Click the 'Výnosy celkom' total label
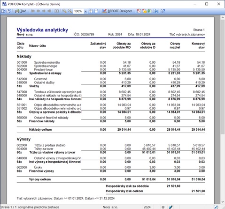The image size is (225, 209). pyautogui.click(x=40, y=179)
